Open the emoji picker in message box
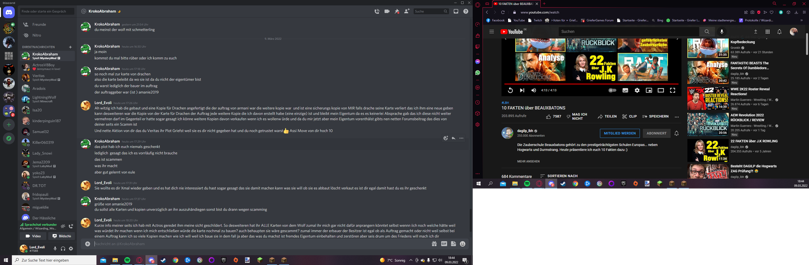The width and height of the screenshot is (809, 265). [x=463, y=244]
